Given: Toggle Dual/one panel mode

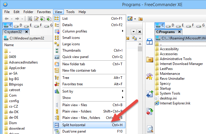Looking at the screenshot, I should tap(89, 131).
